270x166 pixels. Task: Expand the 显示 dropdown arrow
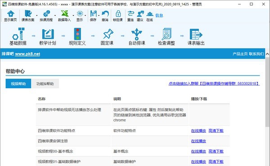click(x=85, y=15)
